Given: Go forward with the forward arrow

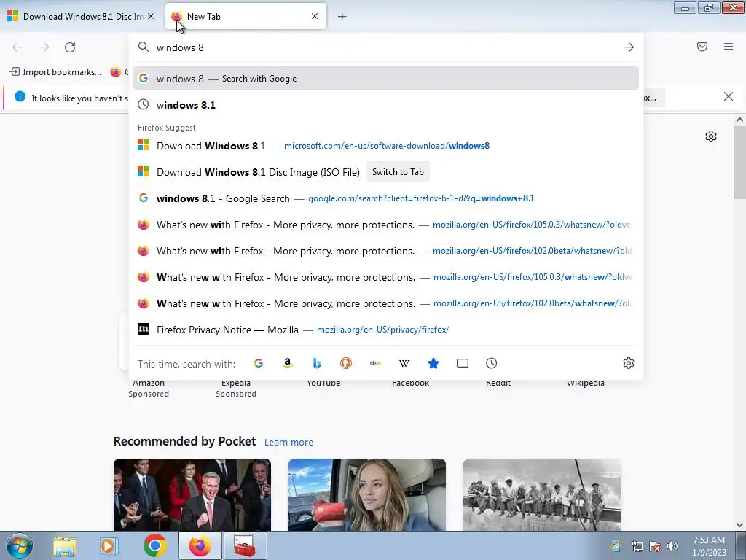Looking at the screenshot, I should pyautogui.click(x=44, y=47).
